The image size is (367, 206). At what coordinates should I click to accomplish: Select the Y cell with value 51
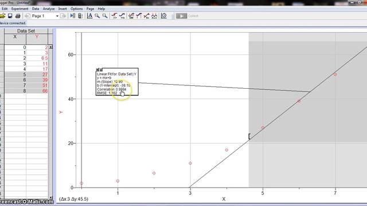point(37,85)
